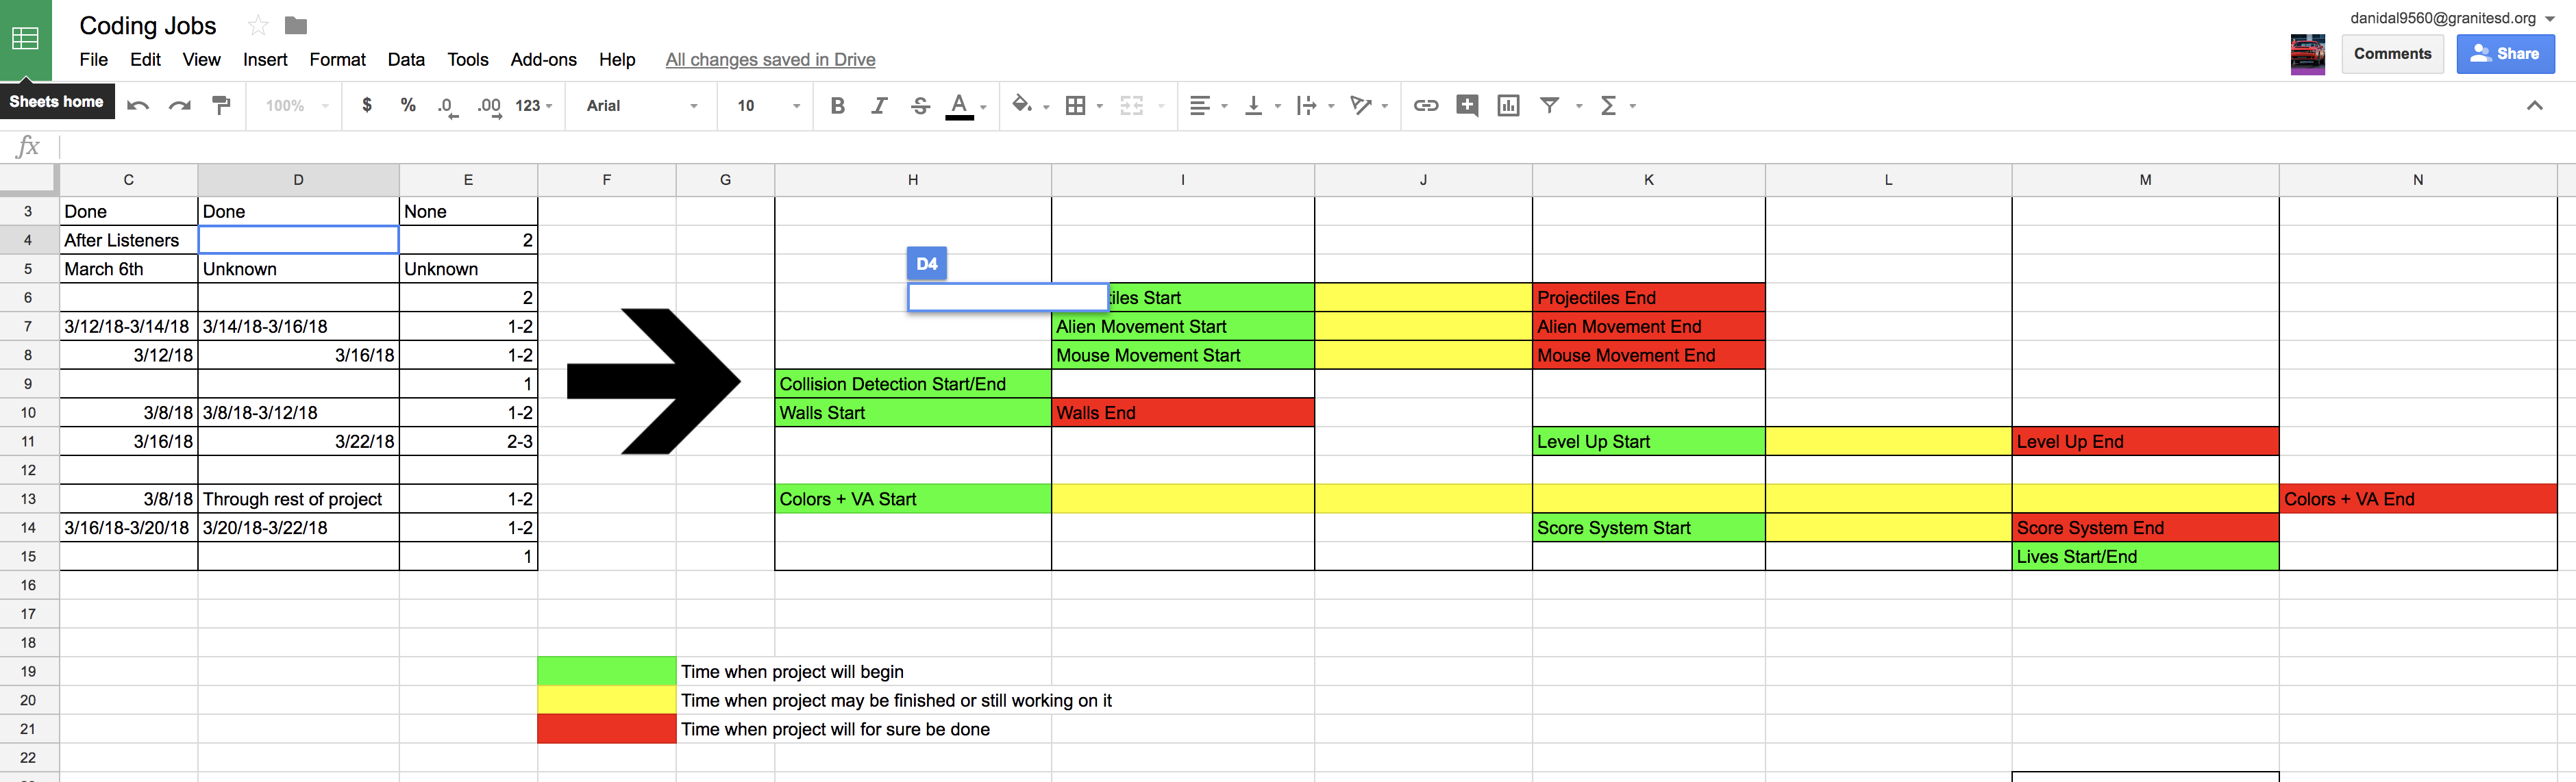The width and height of the screenshot is (2576, 782).
Task: Open the font size 10 dropdown
Action: coord(767,106)
